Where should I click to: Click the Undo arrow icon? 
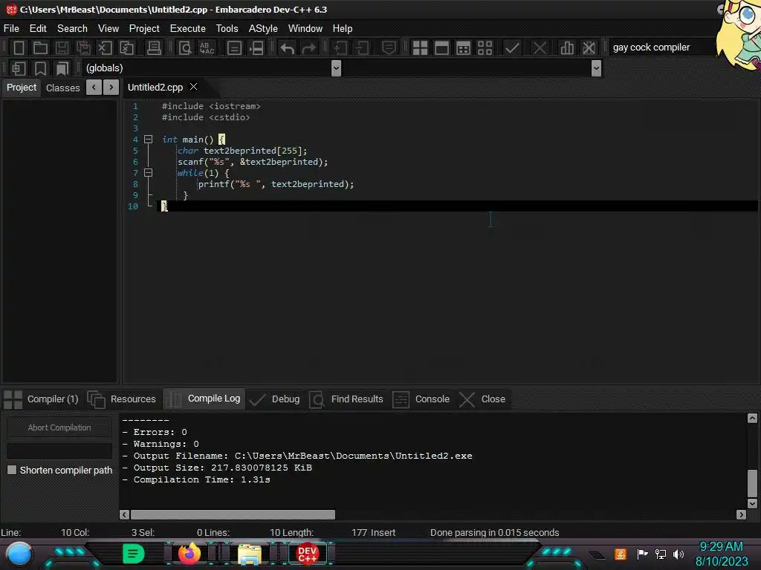(x=288, y=47)
